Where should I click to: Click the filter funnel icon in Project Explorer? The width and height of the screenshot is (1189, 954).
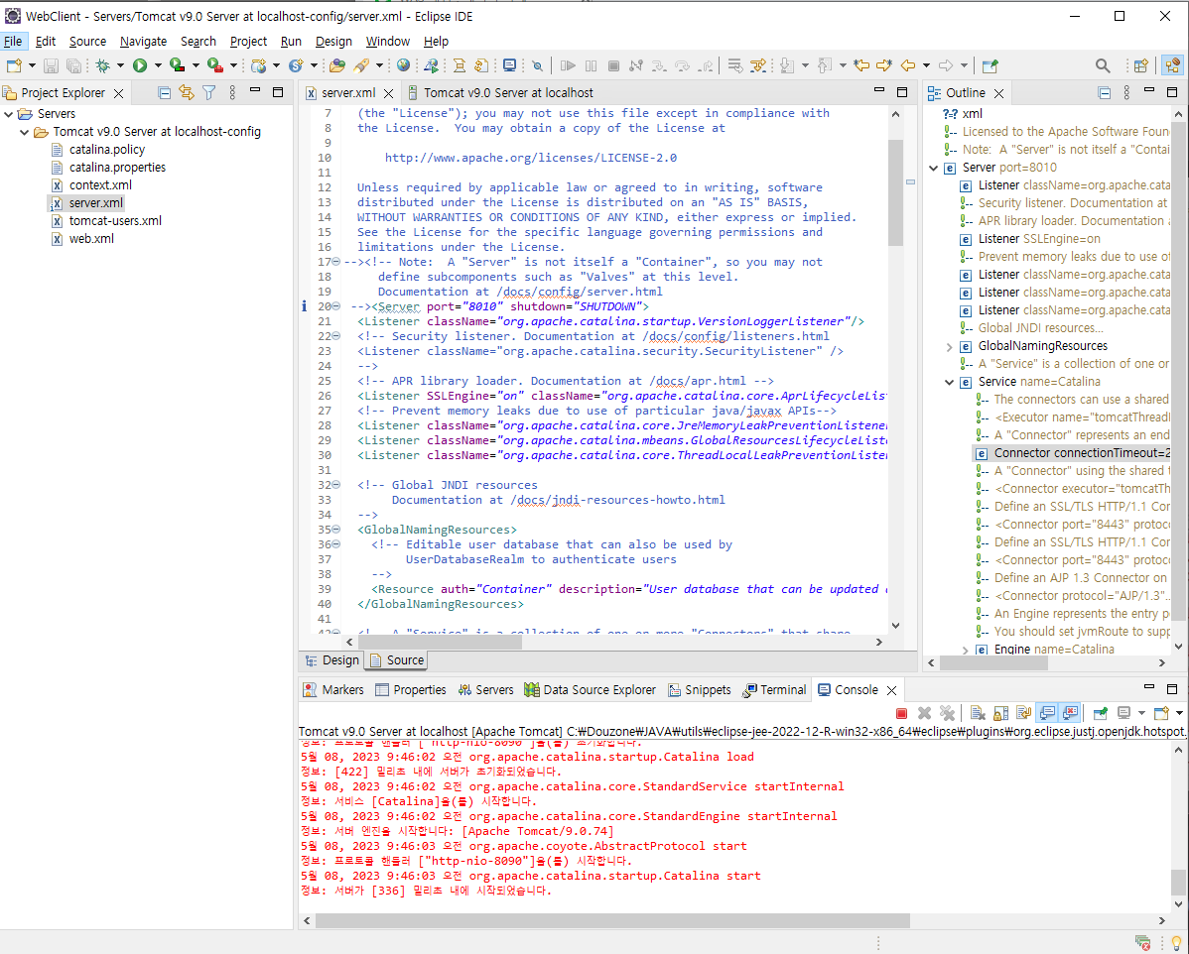click(208, 92)
